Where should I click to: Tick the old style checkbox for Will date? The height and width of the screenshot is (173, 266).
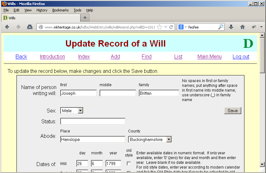point(129,163)
